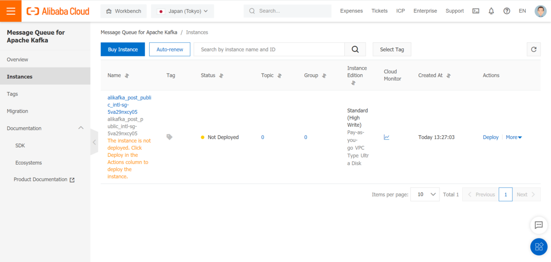The height and width of the screenshot is (262, 551).
Task: Select Instances in sidebar
Action: [45, 77]
